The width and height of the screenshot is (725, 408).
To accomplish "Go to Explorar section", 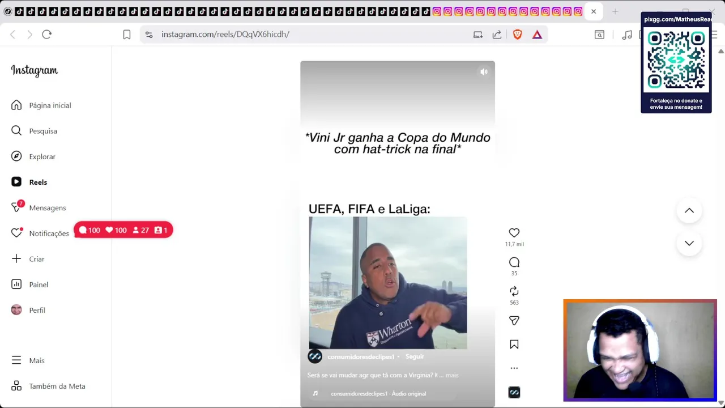I will point(33,156).
